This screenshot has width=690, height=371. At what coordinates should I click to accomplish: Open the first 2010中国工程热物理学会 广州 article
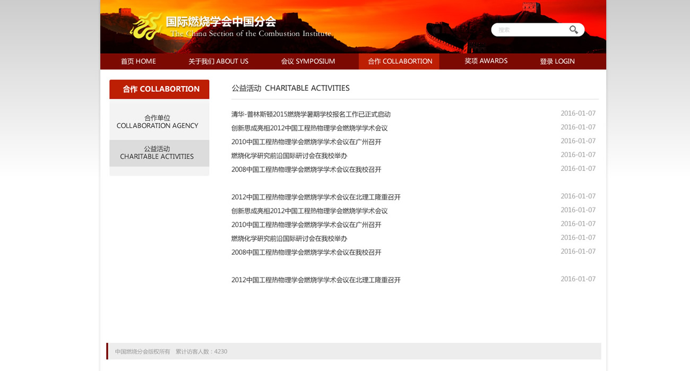(306, 142)
